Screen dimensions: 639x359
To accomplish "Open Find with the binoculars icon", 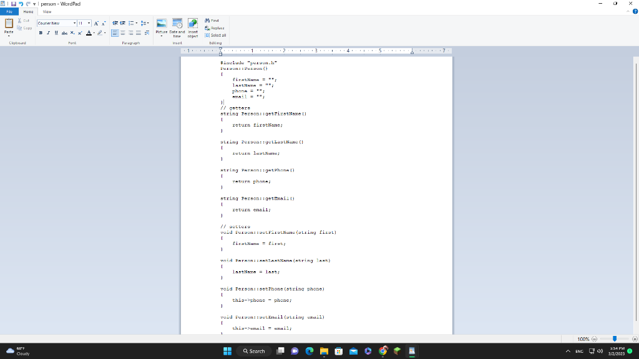I will click(211, 19).
